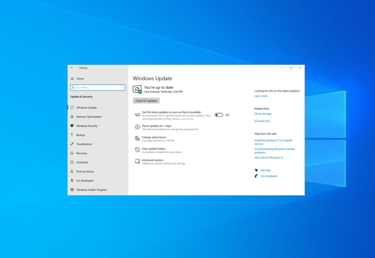
Task: Maximize the Settings window
Action: coord(291,68)
